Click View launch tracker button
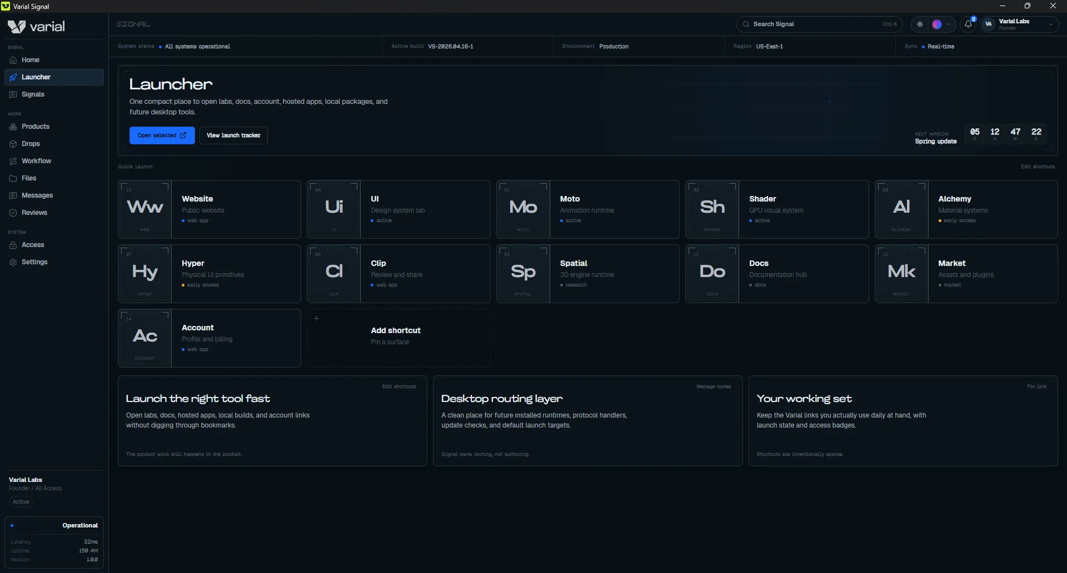 point(233,135)
